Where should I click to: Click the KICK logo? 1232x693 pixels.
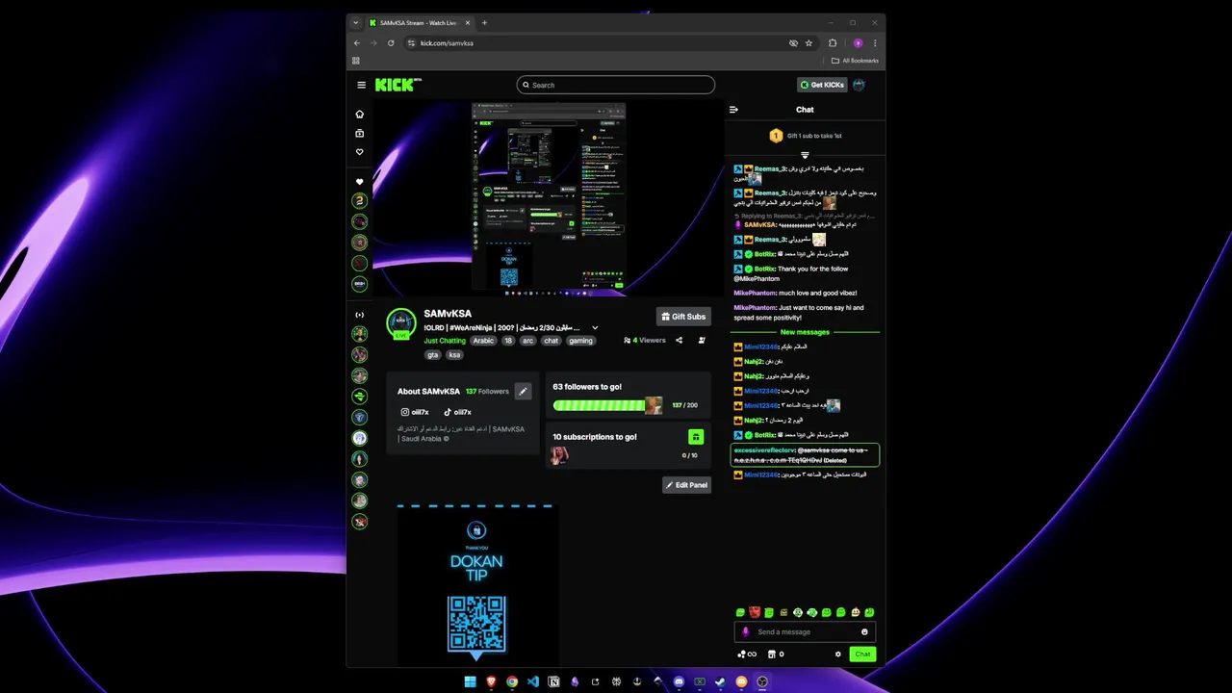(x=398, y=85)
